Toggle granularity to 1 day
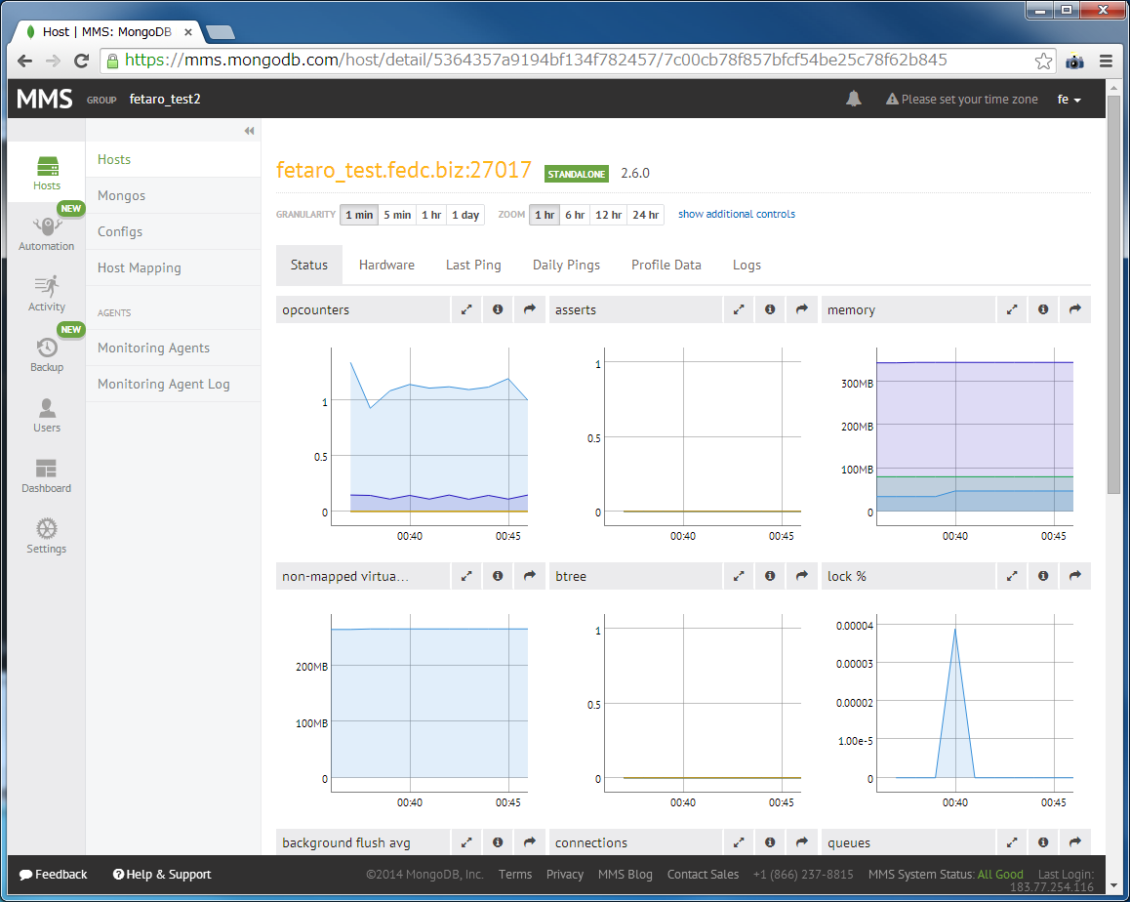 (465, 214)
